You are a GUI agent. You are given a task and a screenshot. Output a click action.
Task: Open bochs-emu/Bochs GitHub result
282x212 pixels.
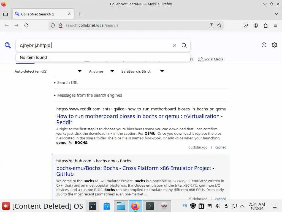pos(135,171)
